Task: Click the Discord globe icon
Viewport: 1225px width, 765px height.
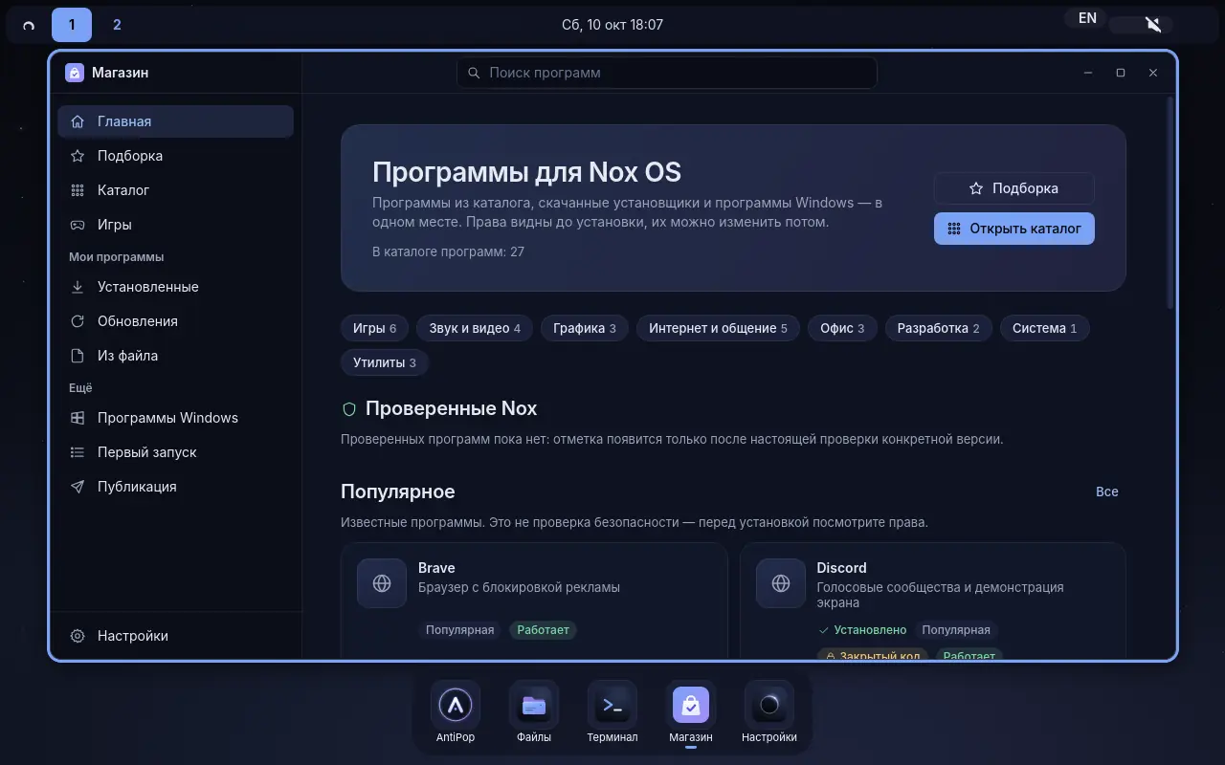Action: (781, 583)
